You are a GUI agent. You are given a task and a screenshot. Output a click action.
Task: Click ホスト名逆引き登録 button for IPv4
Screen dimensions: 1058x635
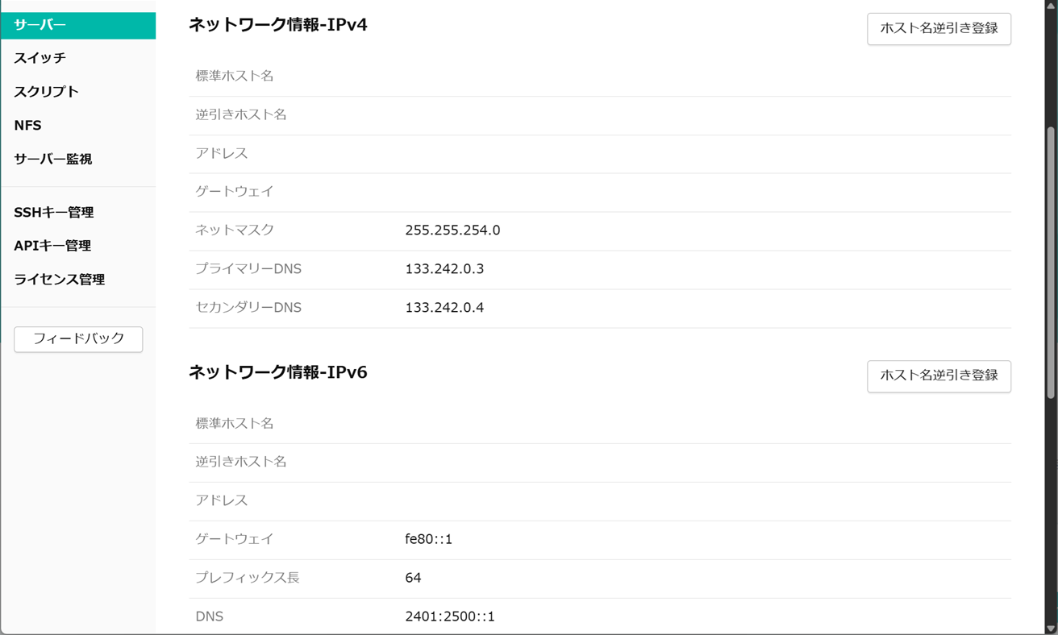pyautogui.click(x=939, y=28)
